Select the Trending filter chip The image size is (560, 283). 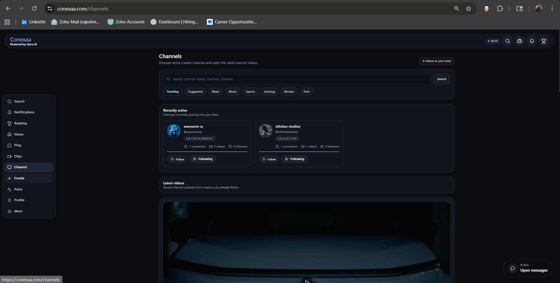(173, 92)
